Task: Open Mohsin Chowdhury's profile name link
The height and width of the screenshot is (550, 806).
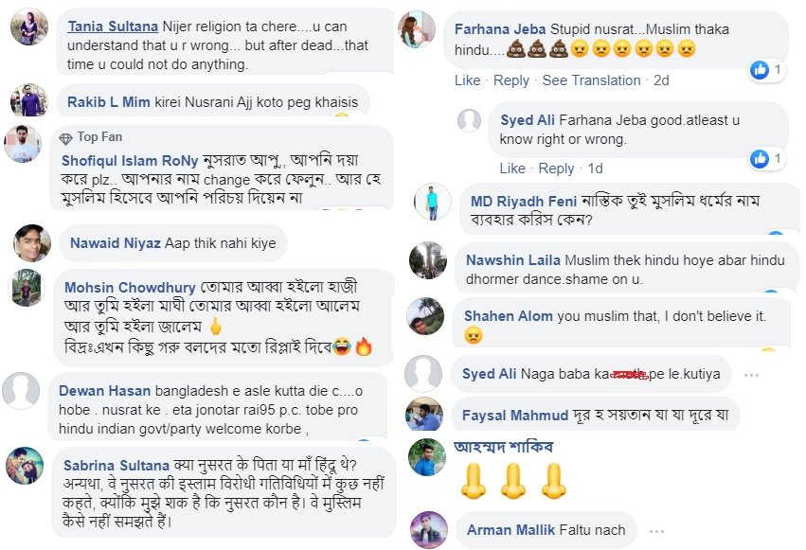Action: click(x=130, y=287)
